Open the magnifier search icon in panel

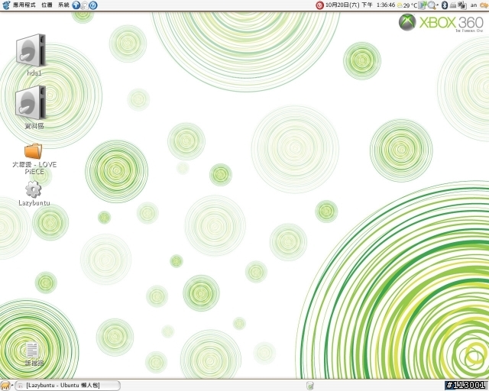click(432, 5)
